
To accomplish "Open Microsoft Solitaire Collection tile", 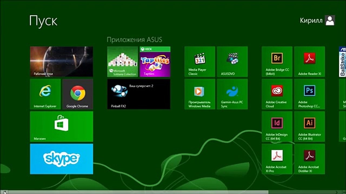I will 122,61.
